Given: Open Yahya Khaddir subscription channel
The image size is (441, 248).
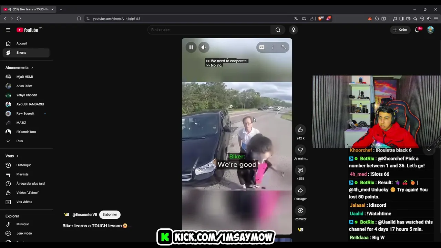Looking at the screenshot, I should (27, 95).
